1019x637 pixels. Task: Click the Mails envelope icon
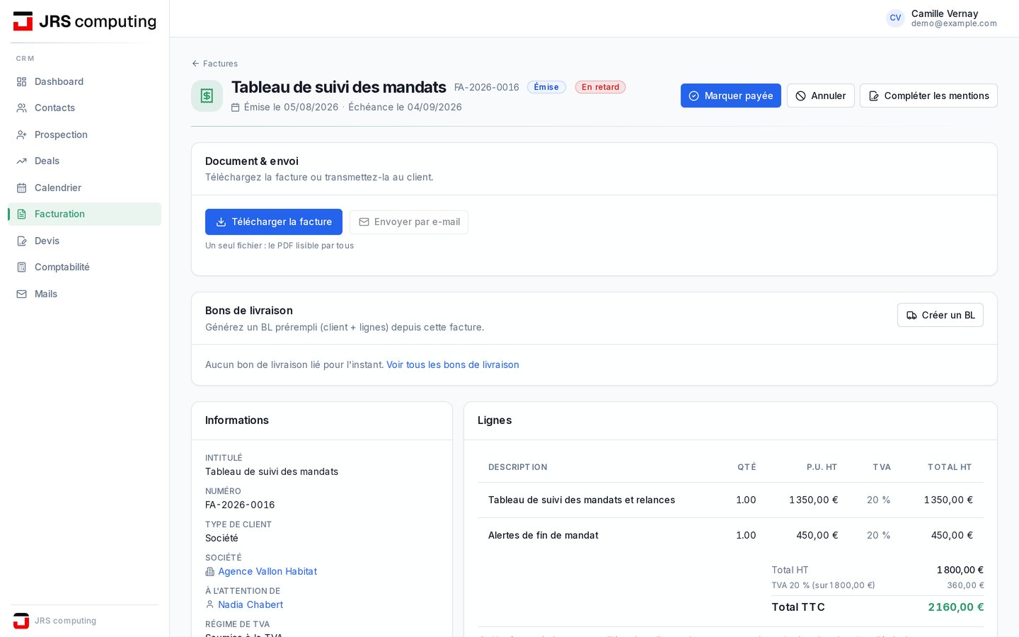point(22,294)
